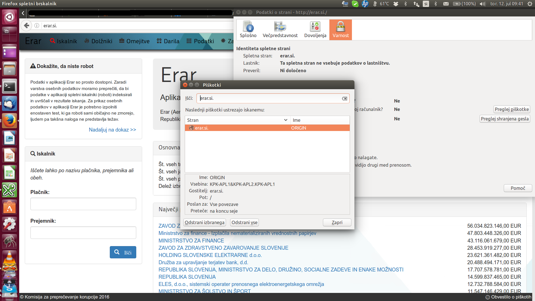Click the site info icon in address bar
Viewport: 535px width, 301px height.
click(x=37, y=26)
